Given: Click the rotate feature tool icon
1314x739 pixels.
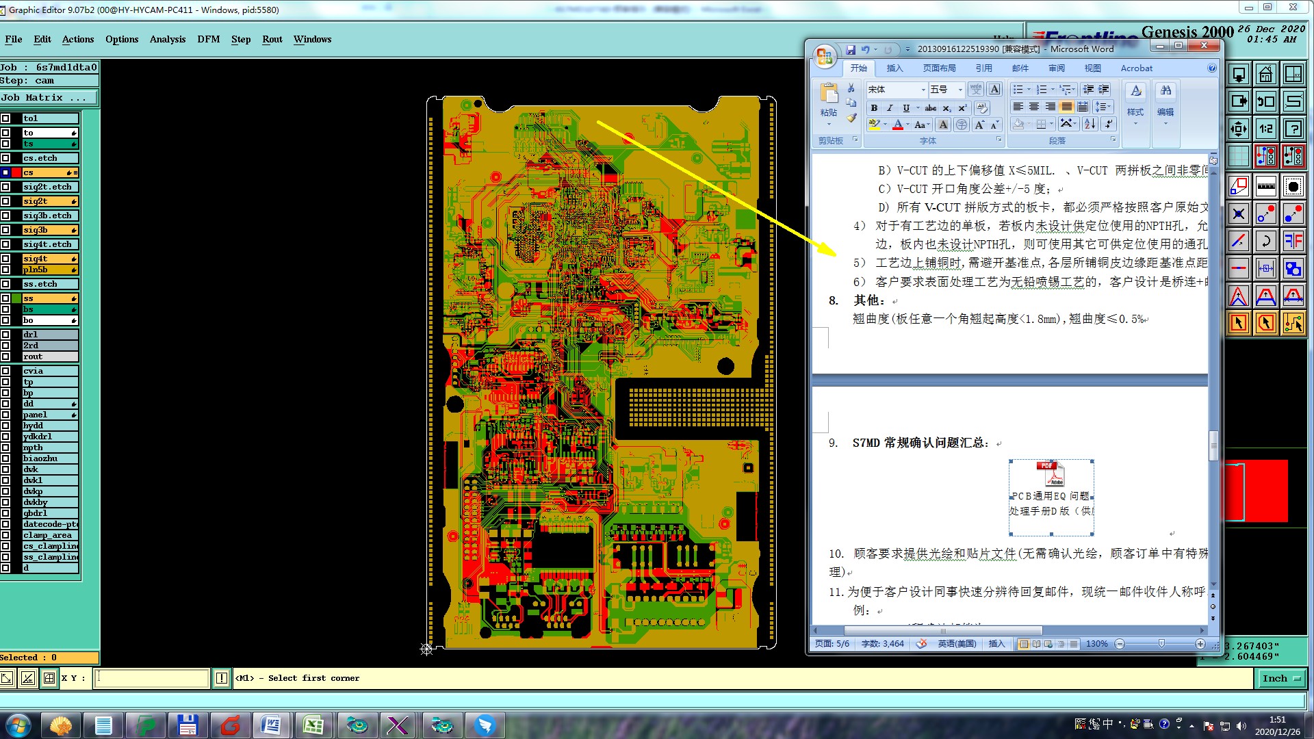Looking at the screenshot, I should (1265, 241).
